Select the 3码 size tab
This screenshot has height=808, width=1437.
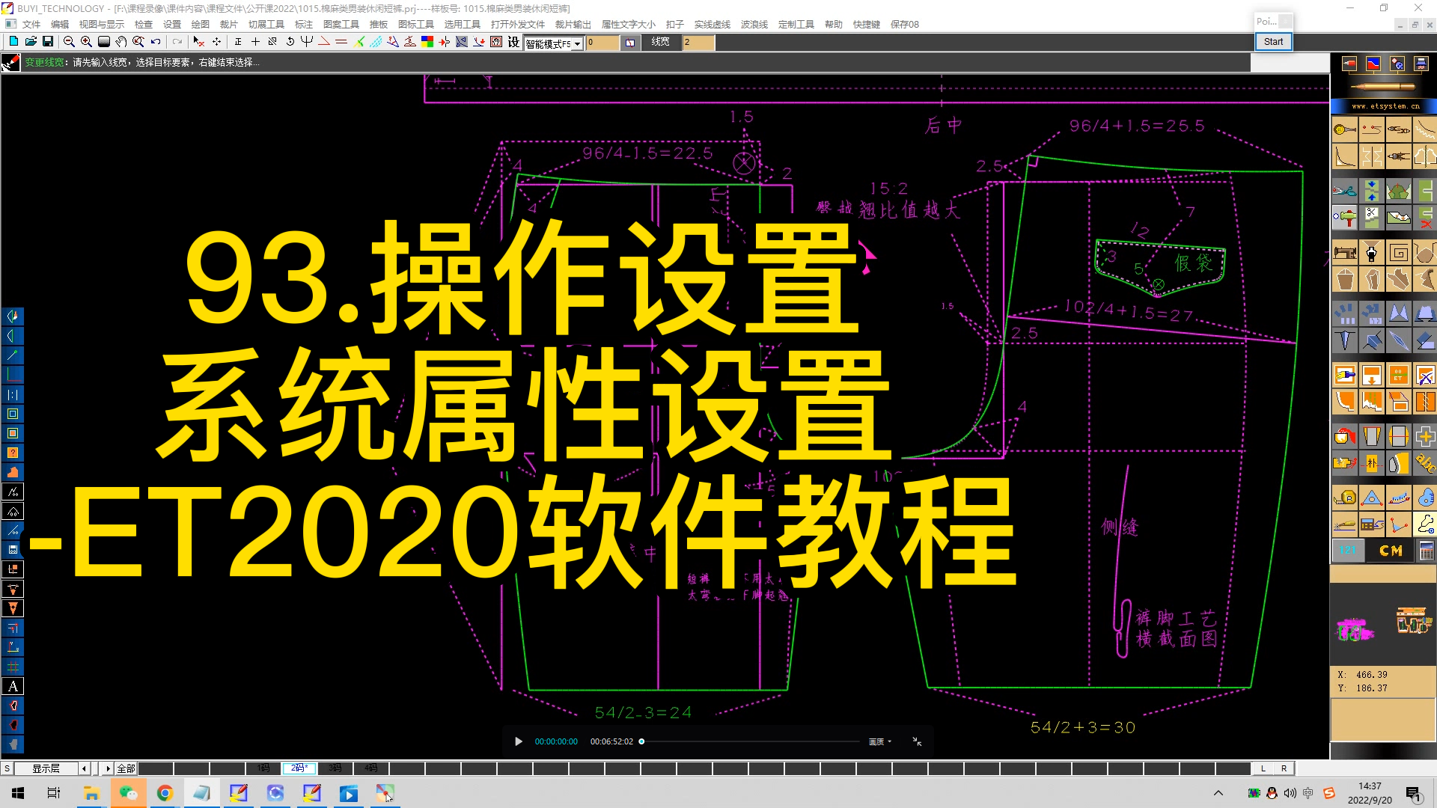tap(335, 768)
